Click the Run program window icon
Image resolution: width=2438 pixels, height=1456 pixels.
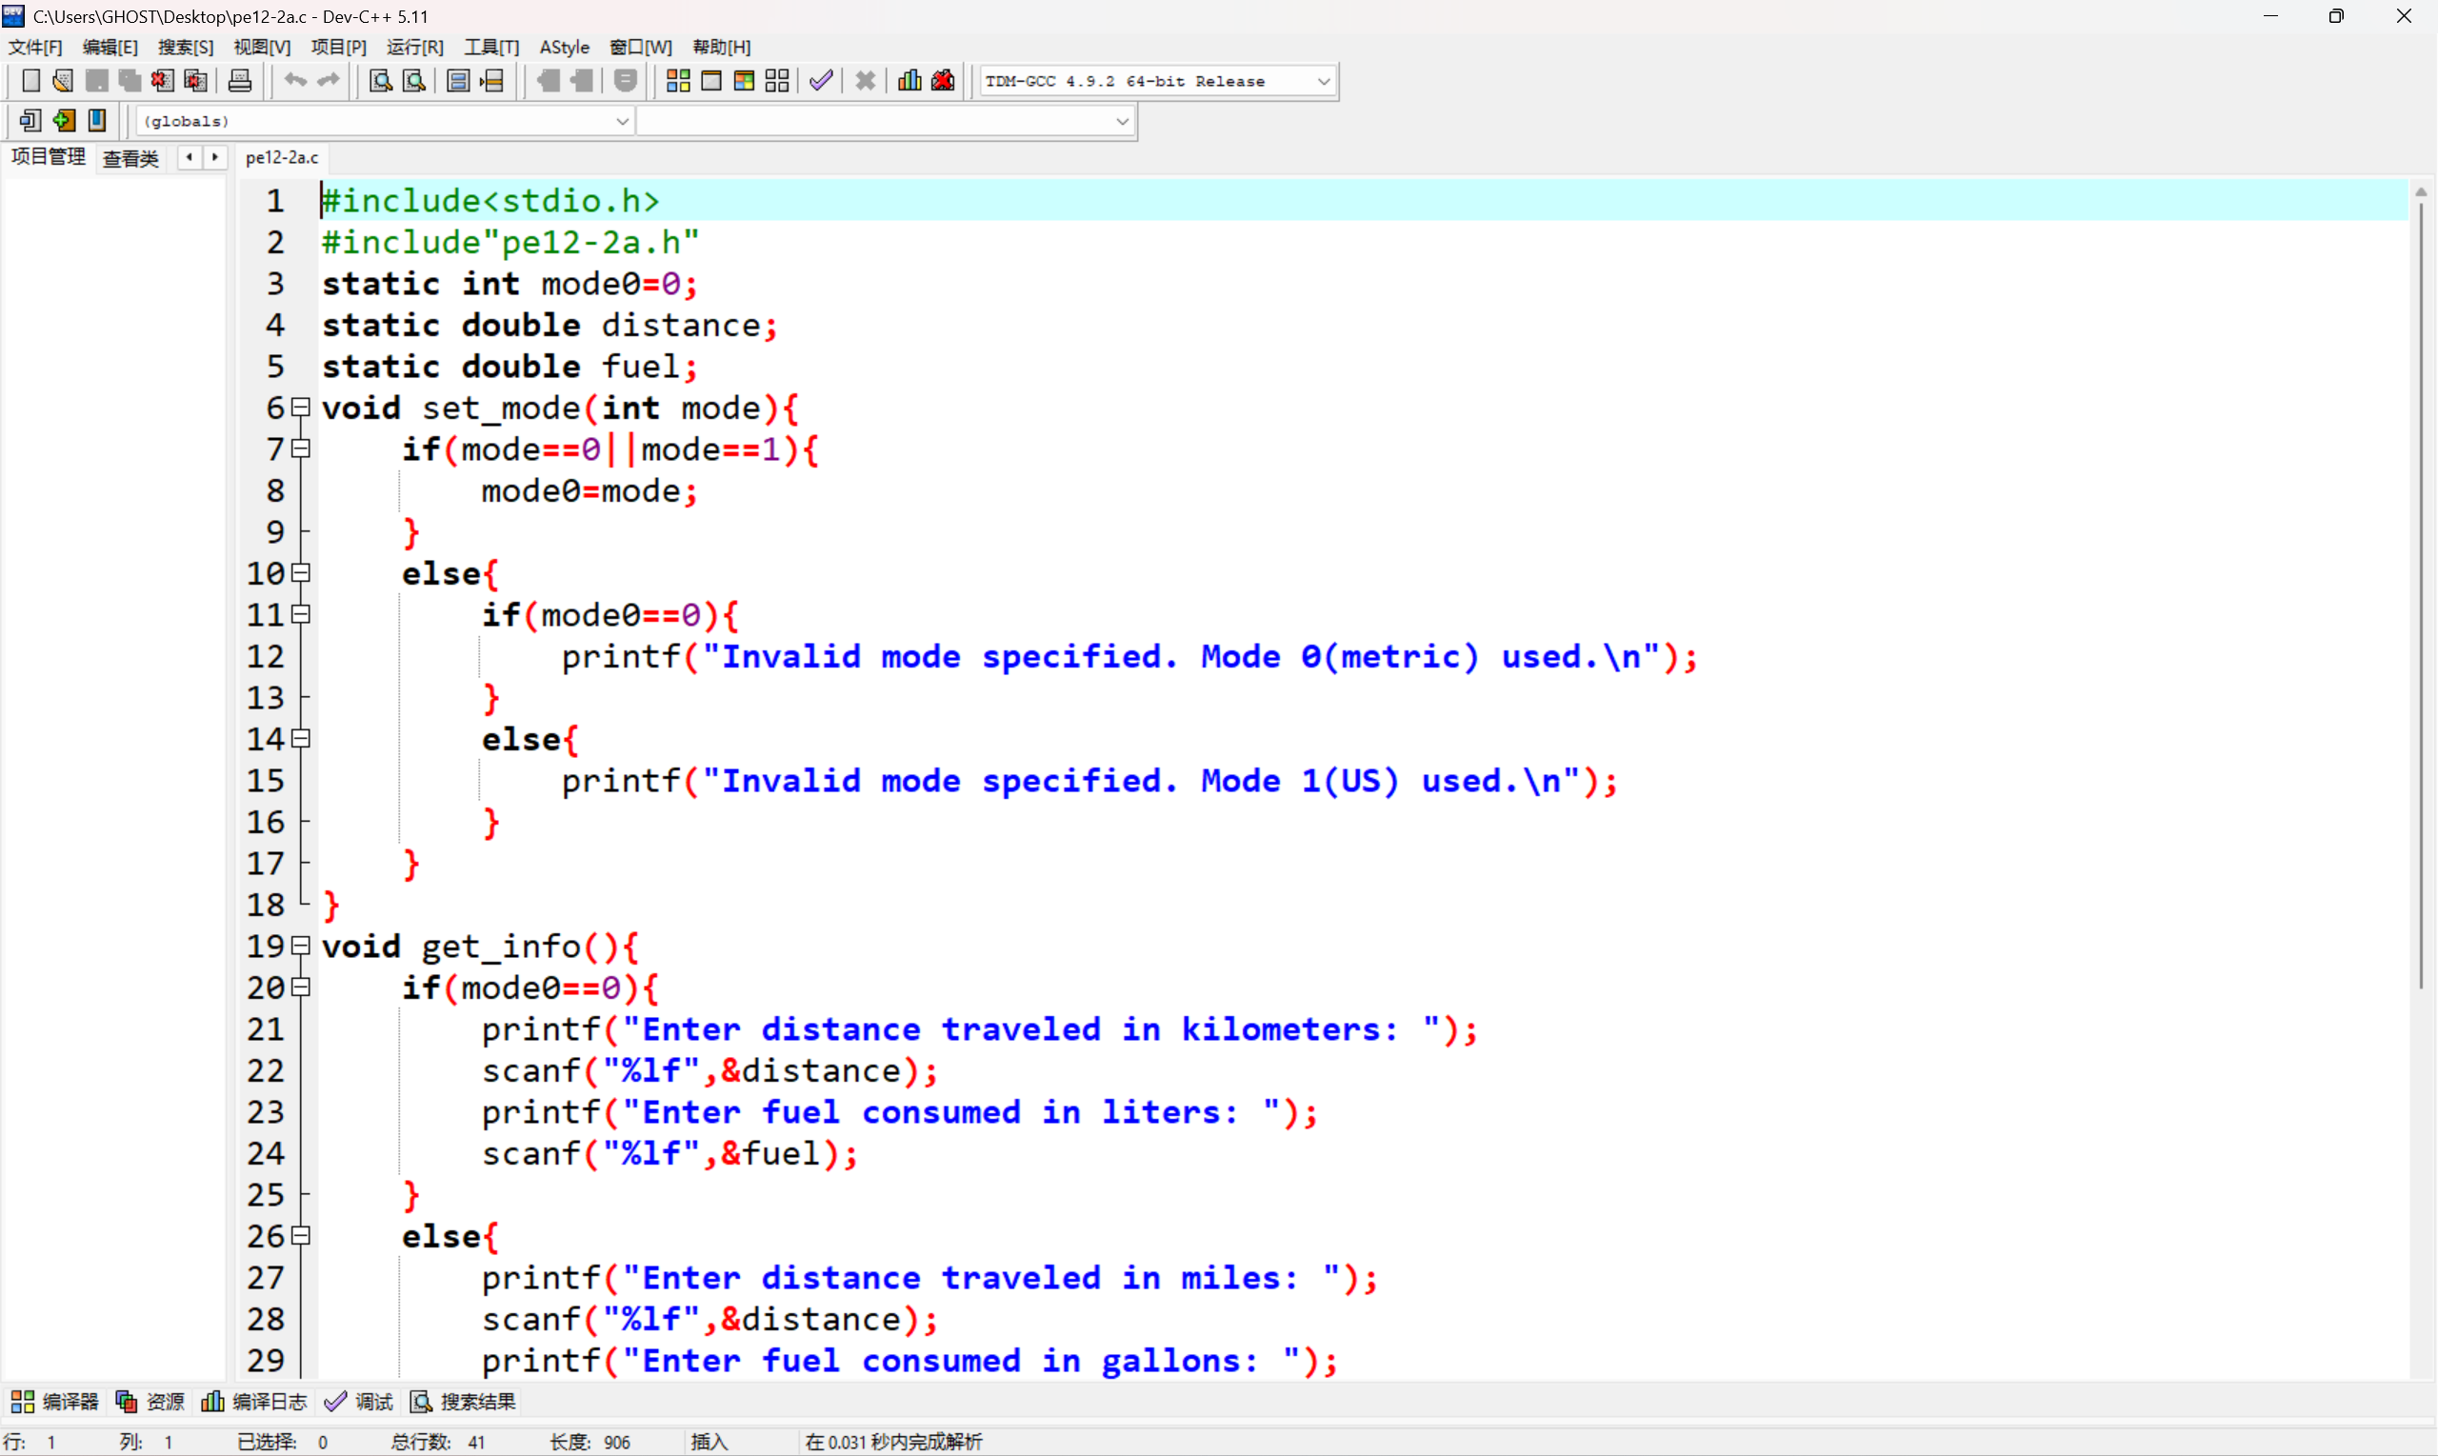711,82
